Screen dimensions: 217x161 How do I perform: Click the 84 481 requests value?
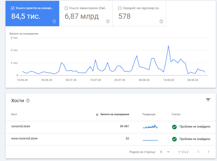[124, 126]
